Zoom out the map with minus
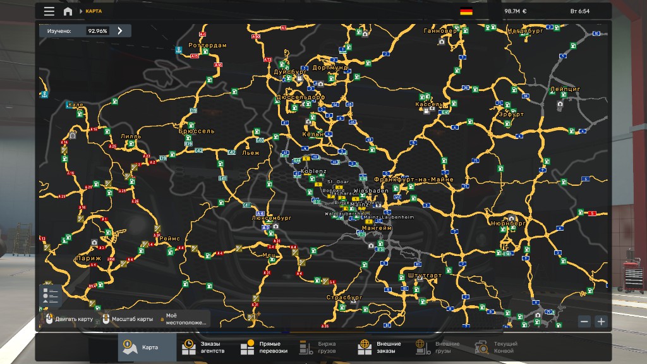The width and height of the screenshot is (647, 364). tap(584, 322)
